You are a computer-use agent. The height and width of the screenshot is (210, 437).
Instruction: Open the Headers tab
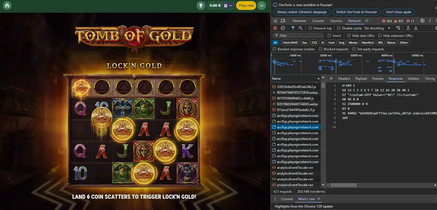click(344, 79)
